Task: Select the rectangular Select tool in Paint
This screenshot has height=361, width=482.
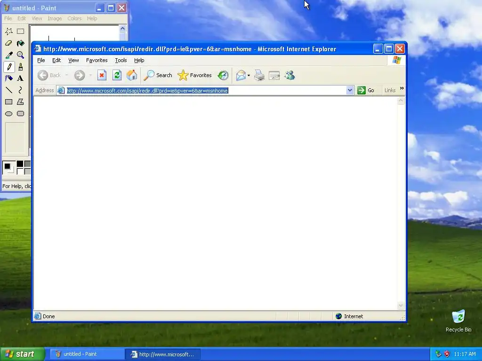Action: [20, 31]
